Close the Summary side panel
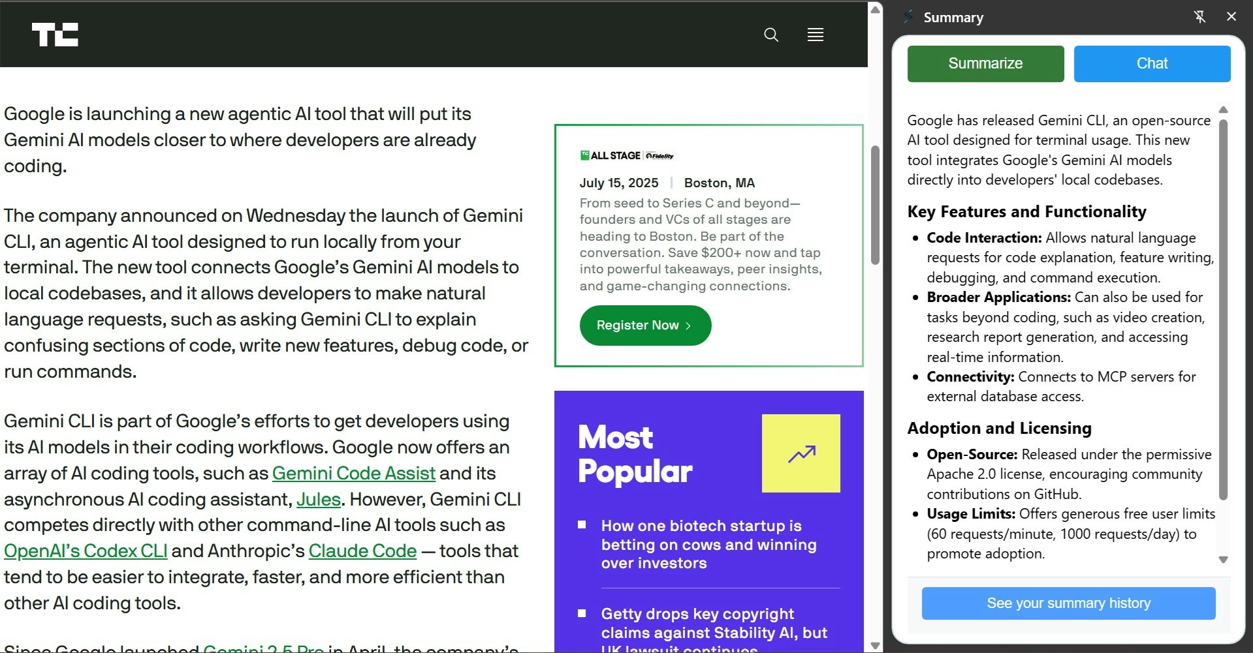The image size is (1253, 653). (x=1231, y=16)
